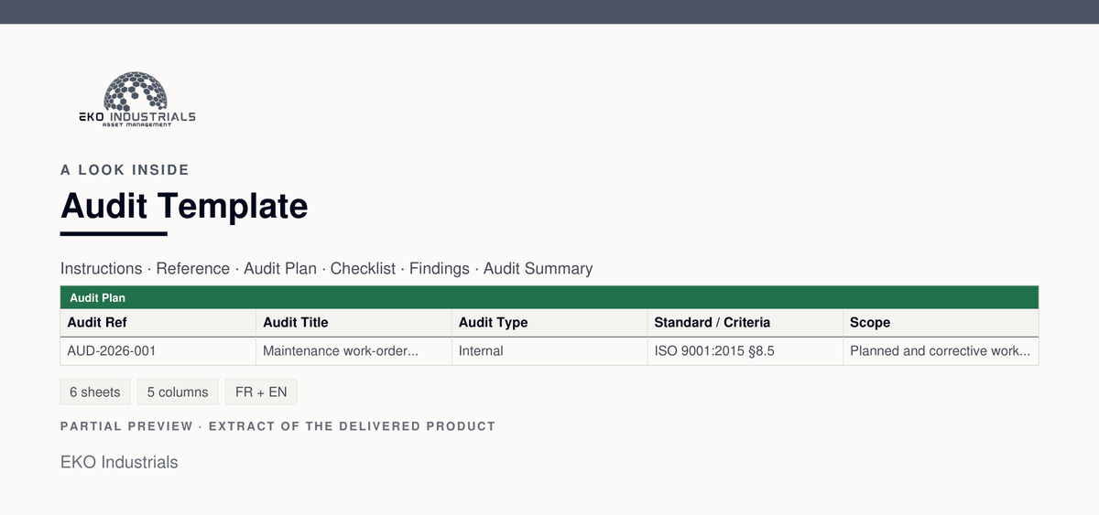Click the '6 sheets' badge
The image size is (1099, 515).
[x=95, y=392]
